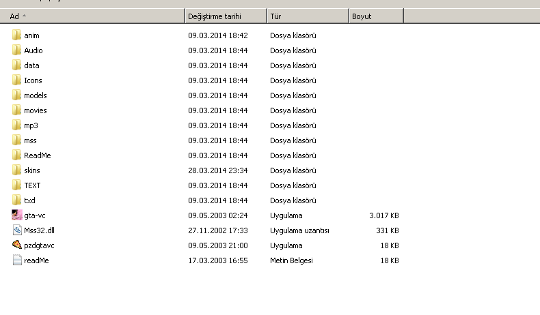Viewport: 540px width, 315px height.
Task: Select the mss folder icon
Action: pyautogui.click(x=16, y=140)
